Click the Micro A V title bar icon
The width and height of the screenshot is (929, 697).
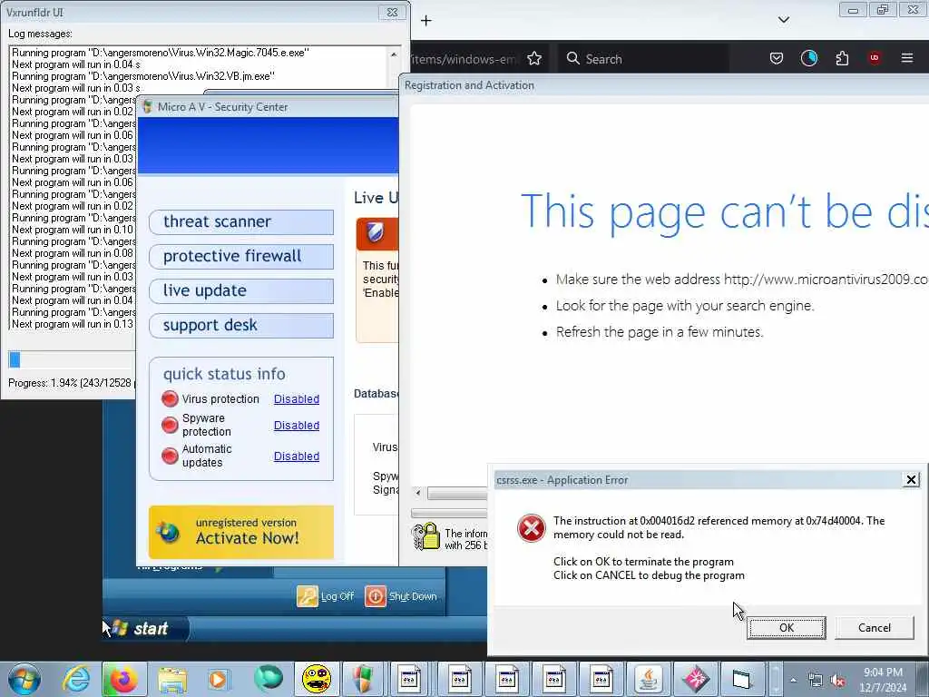coord(147,107)
